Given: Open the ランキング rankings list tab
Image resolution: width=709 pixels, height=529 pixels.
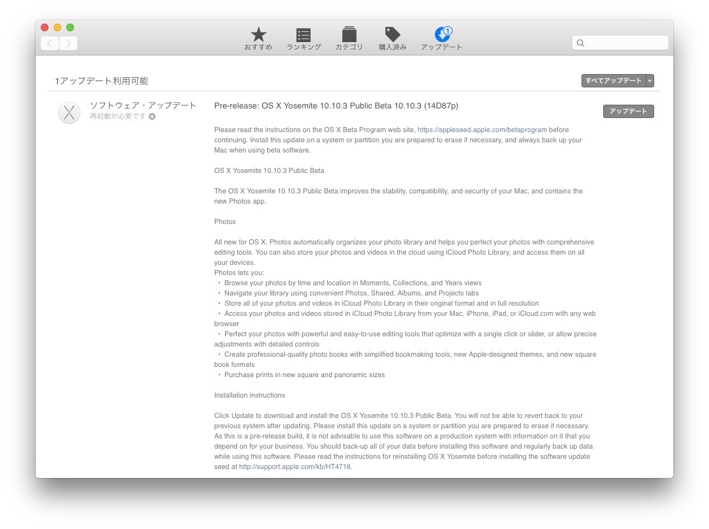Looking at the screenshot, I should 303,39.
